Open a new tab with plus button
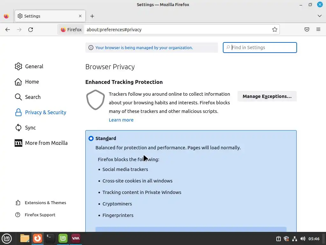Image resolution: width=326 pixels, height=245 pixels. pyautogui.click(x=92, y=16)
